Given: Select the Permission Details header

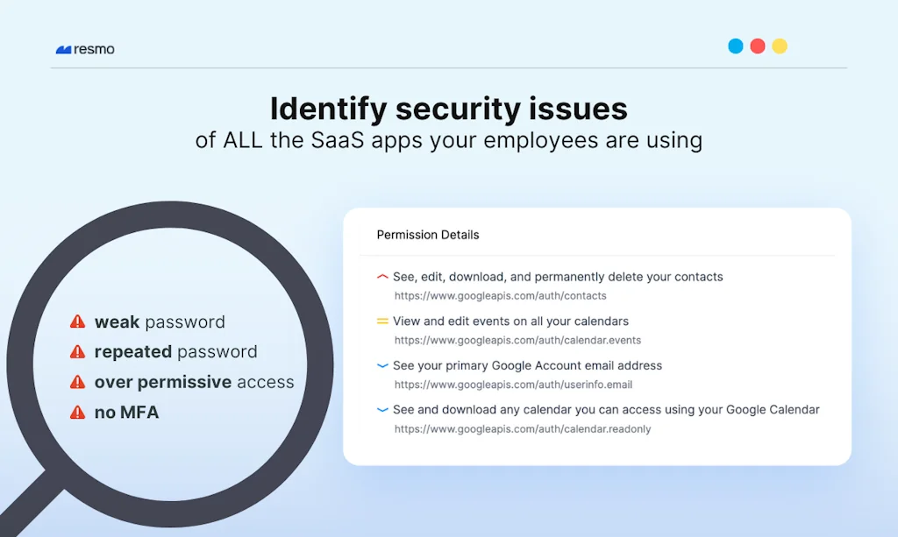Looking at the screenshot, I should (x=428, y=235).
